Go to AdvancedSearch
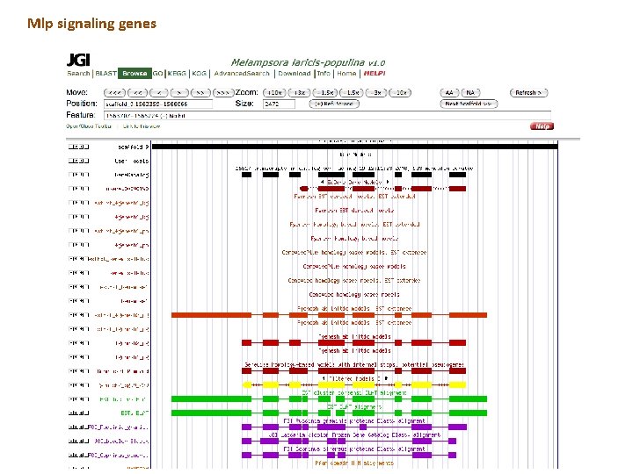Viewport: 633px width, 474px height. point(242,74)
